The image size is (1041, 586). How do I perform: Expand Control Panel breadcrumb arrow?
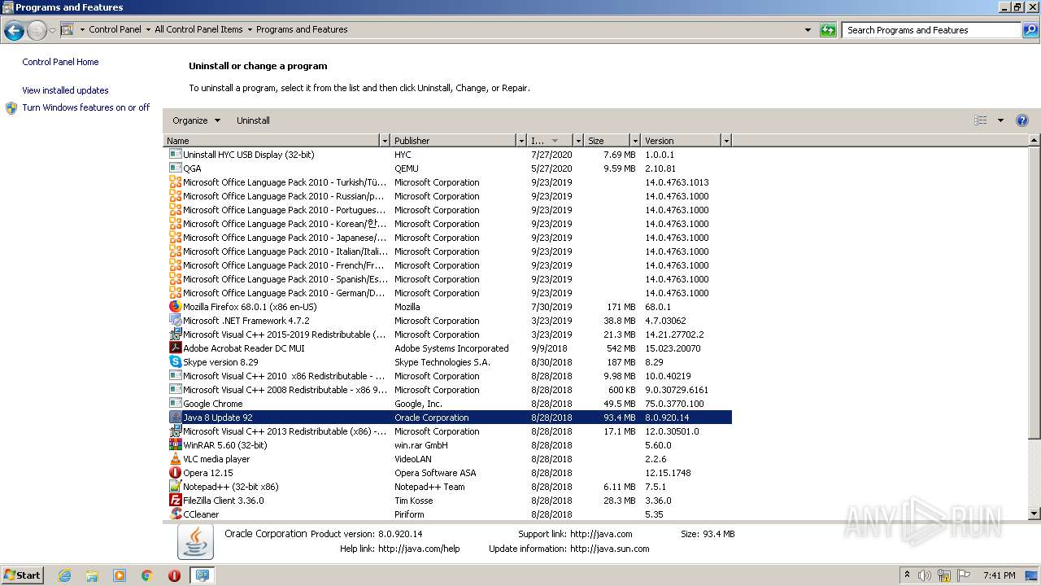(148, 30)
